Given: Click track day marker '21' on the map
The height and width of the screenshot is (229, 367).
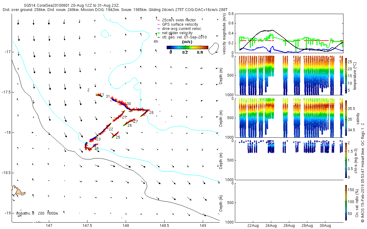Looking at the screenshot, I should [x=124, y=117].
